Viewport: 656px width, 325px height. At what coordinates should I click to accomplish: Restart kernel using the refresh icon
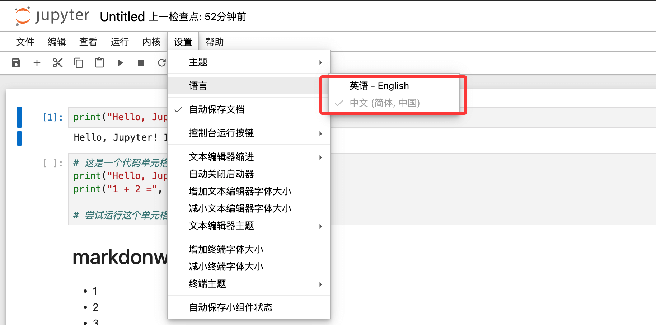(x=162, y=63)
